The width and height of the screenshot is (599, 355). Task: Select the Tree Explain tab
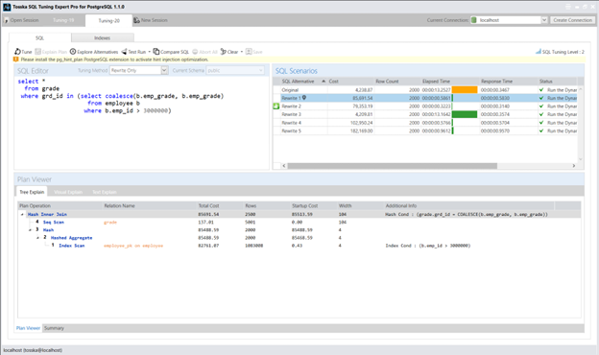tap(32, 192)
